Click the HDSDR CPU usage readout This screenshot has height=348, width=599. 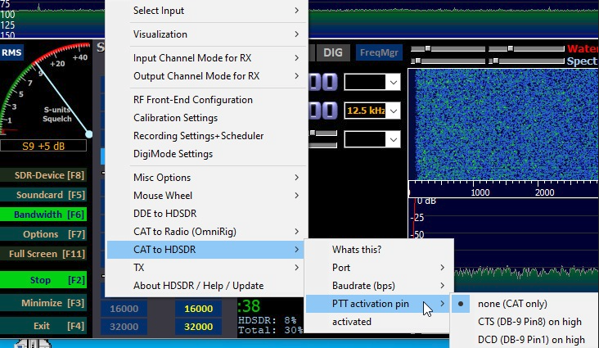pyautogui.click(x=268, y=320)
